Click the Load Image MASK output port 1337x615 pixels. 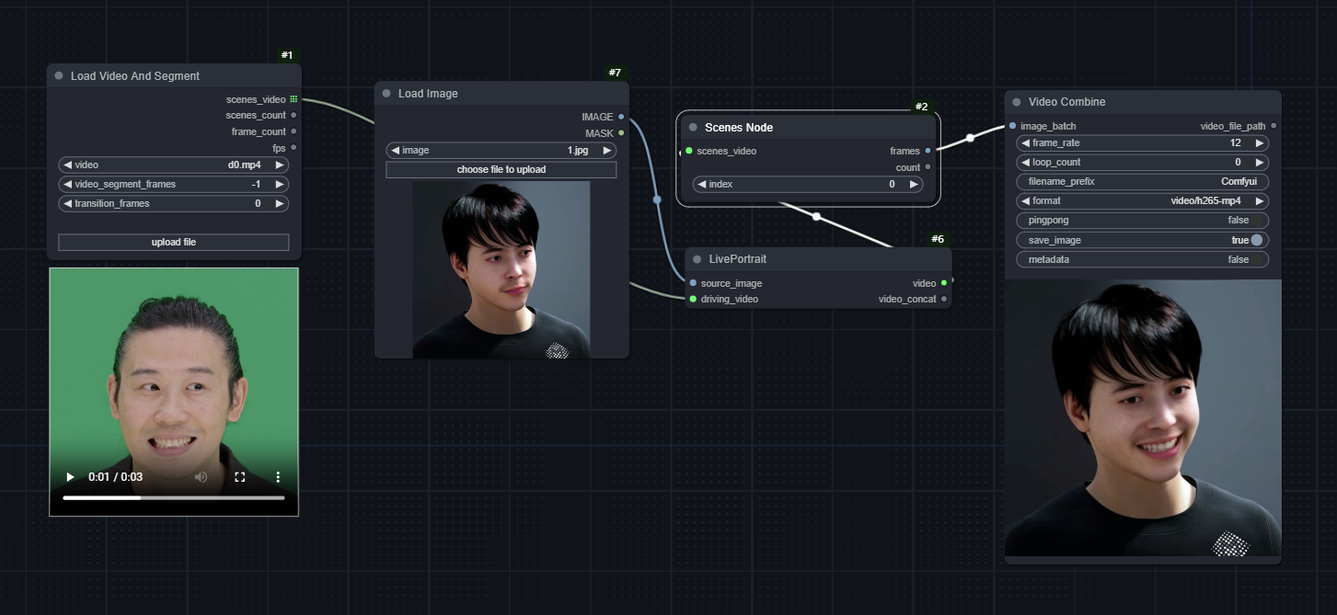point(621,133)
